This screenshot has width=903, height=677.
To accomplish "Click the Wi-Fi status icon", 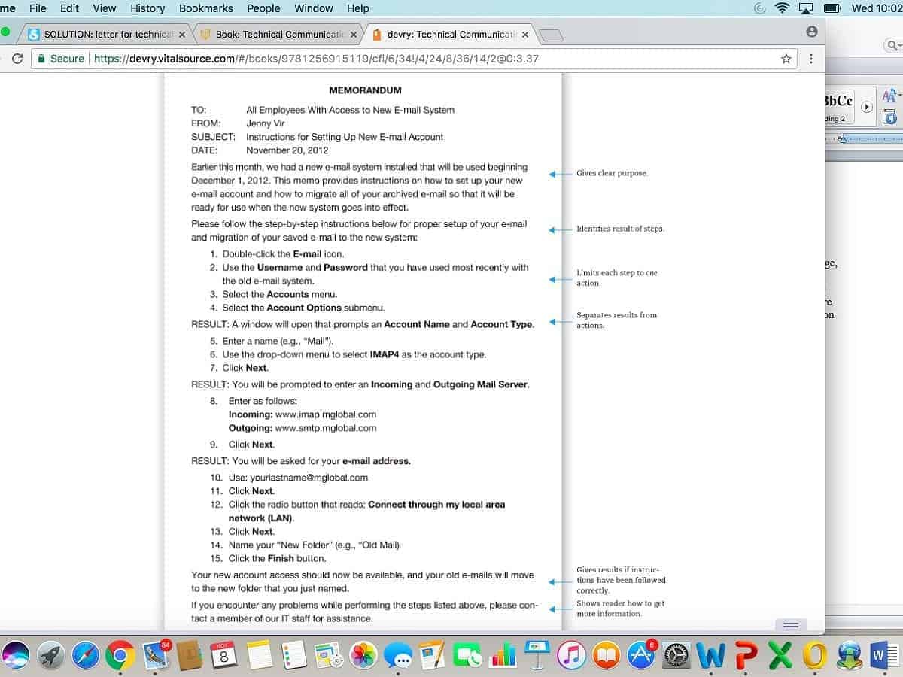I will [782, 8].
